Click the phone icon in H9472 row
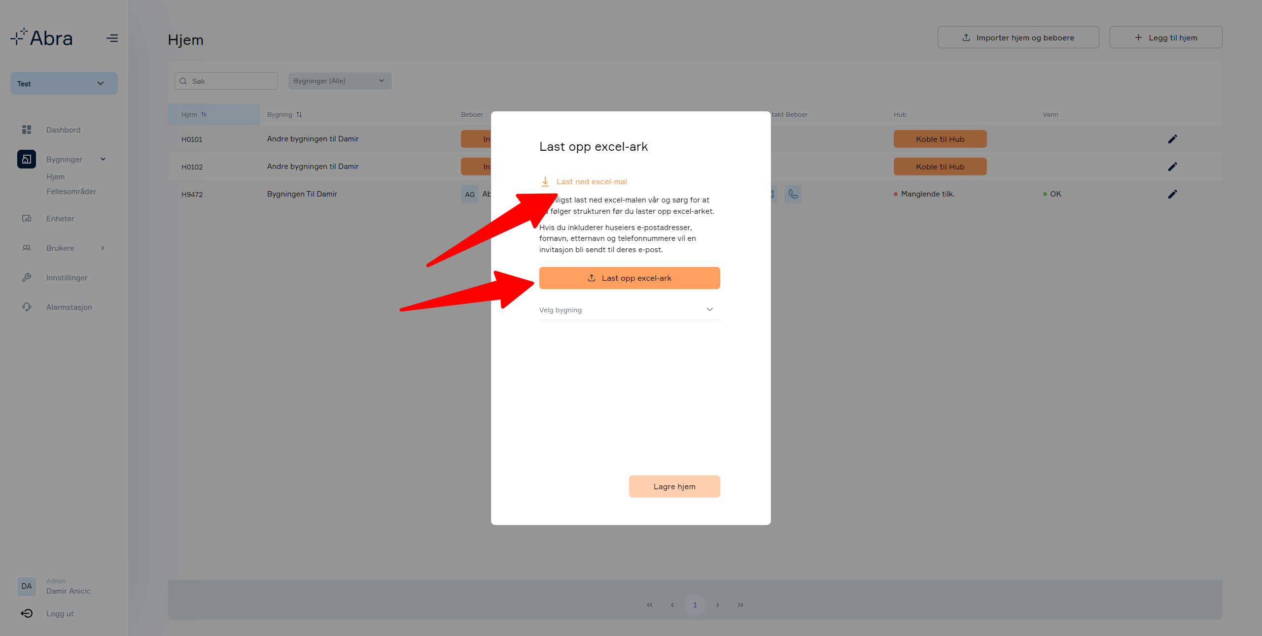1262x636 pixels. pos(793,194)
